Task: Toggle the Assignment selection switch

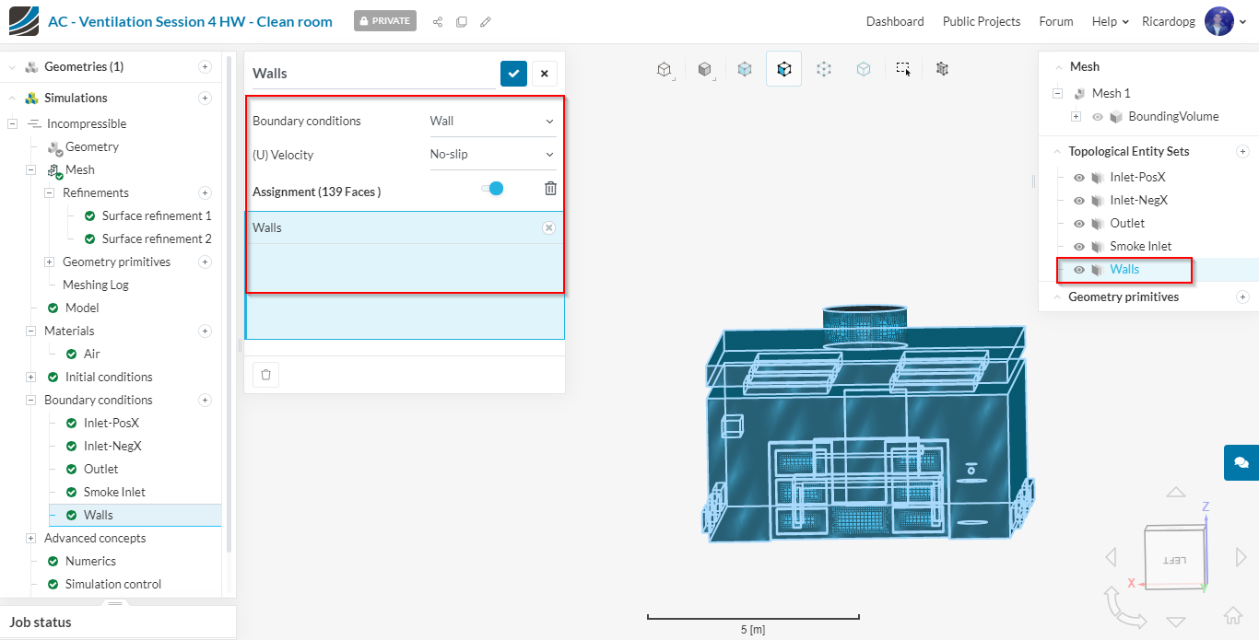Action: click(492, 189)
